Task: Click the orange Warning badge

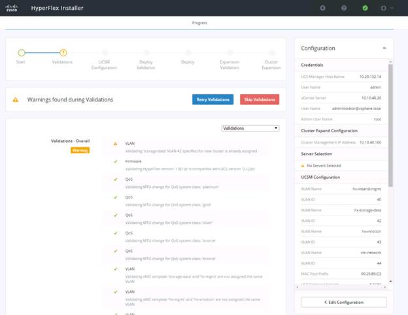Action: pos(80,151)
